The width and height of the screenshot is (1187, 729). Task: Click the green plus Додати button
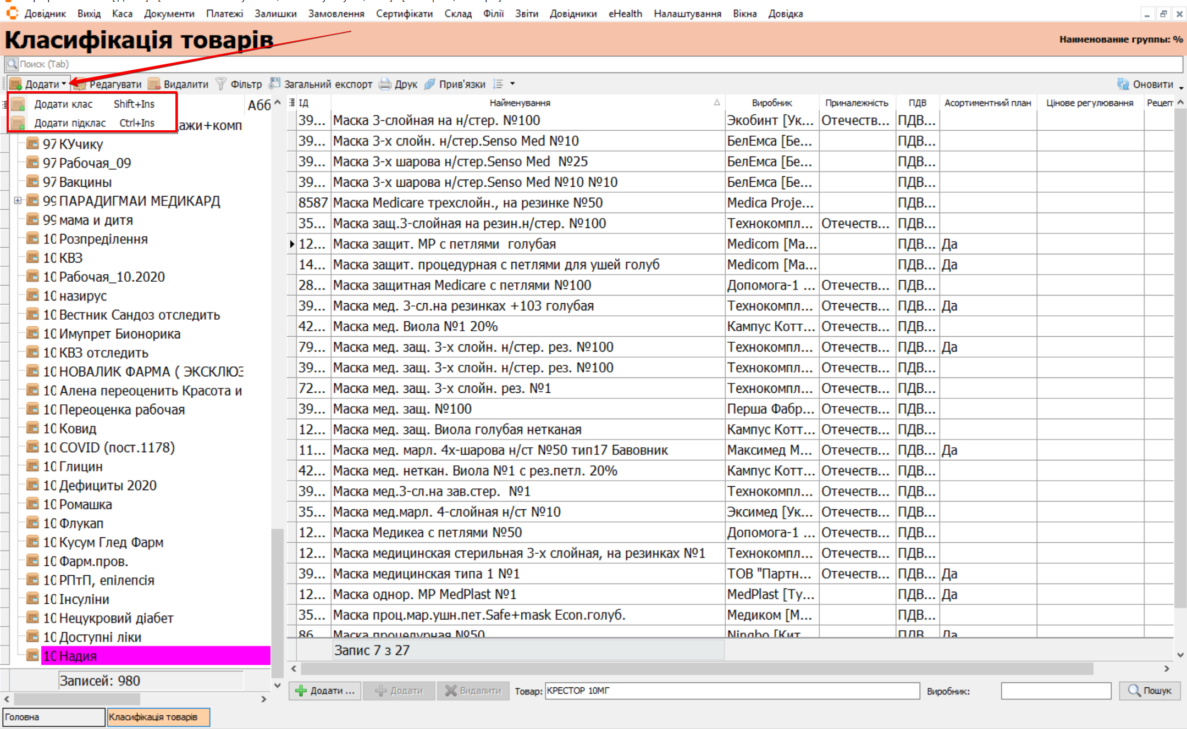pos(325,691)
